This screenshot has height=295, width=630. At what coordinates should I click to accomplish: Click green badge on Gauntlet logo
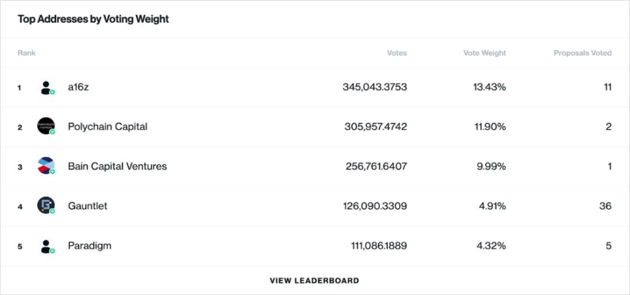pos(52,211)
